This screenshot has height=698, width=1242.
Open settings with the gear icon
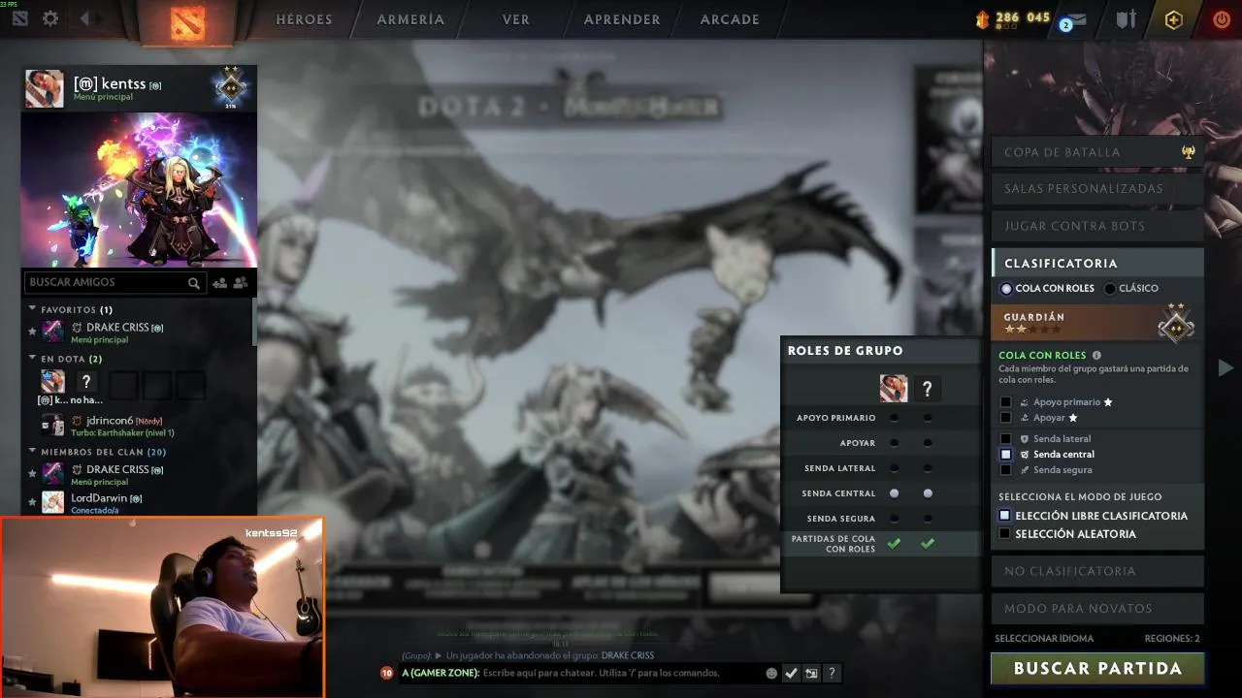50,18
